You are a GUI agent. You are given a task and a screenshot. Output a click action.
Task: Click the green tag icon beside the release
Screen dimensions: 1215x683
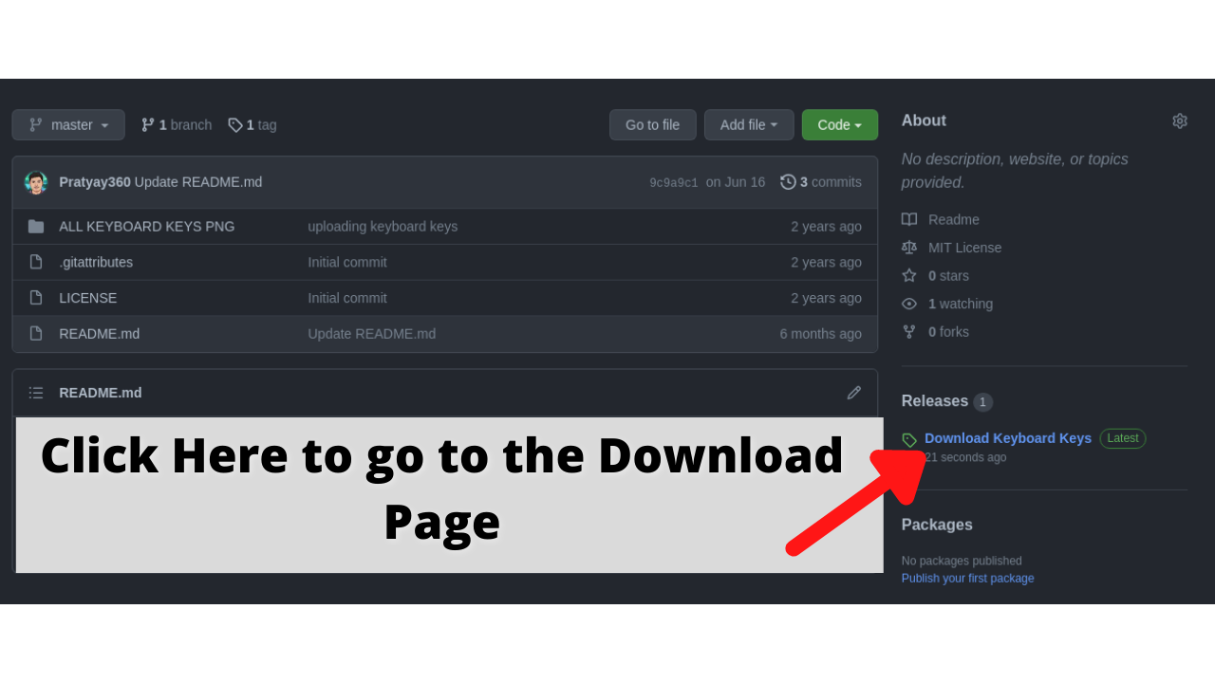[x=909, y=439]
